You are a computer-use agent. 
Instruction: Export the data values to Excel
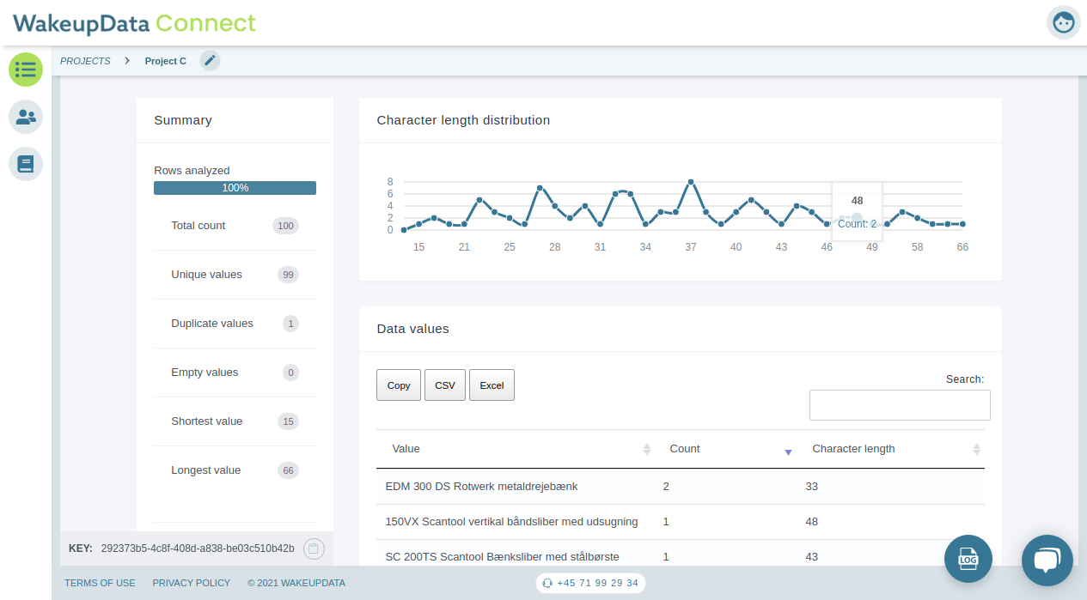click(x=492, y=385)
